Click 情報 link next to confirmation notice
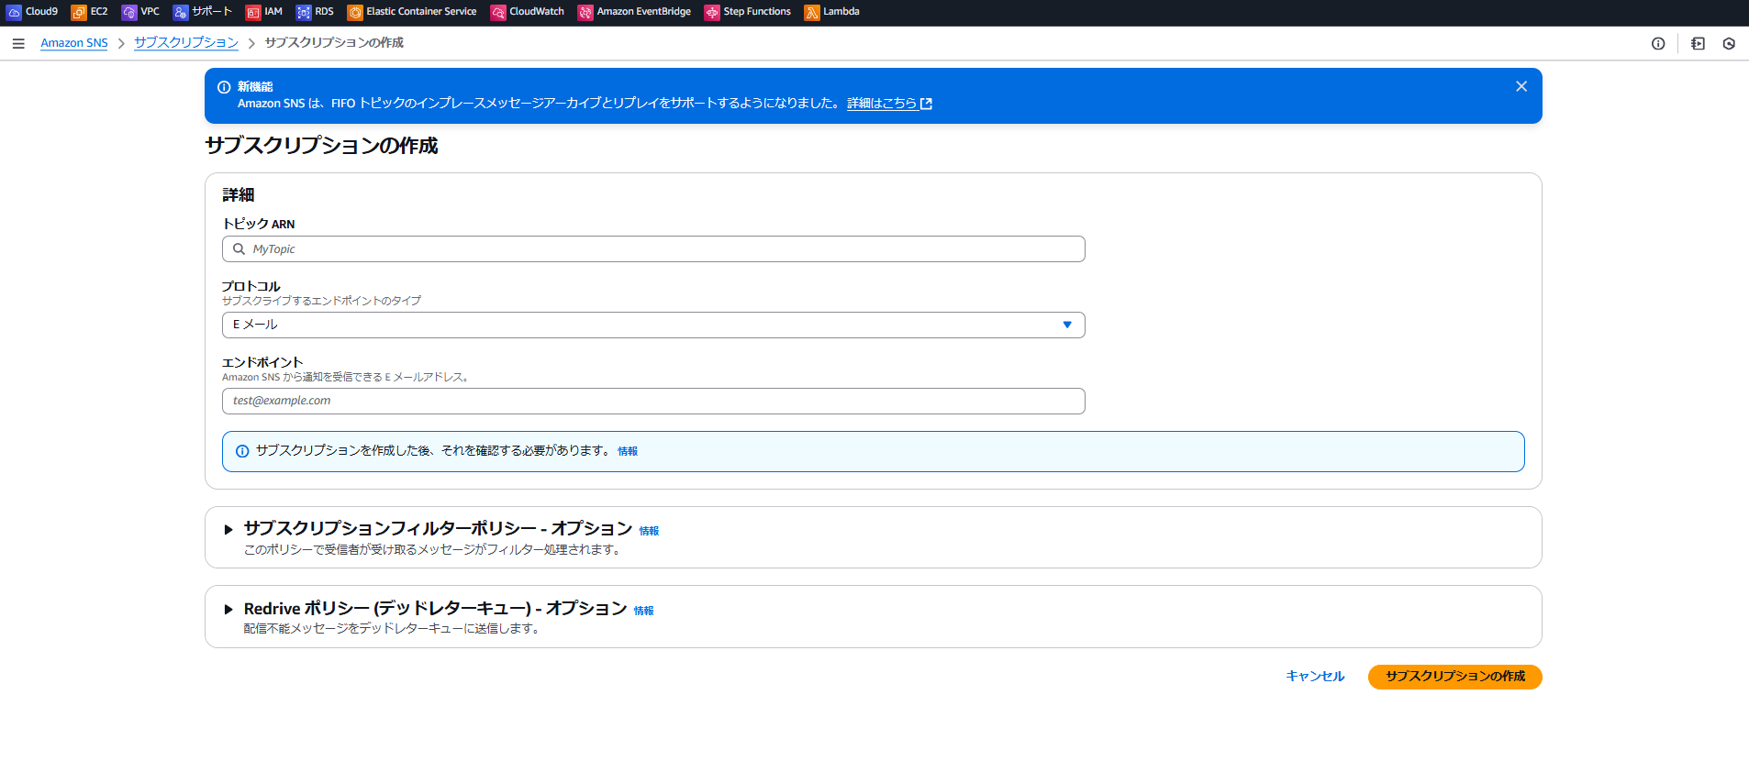Screen dimensions: 1749x772 [628, 451]
